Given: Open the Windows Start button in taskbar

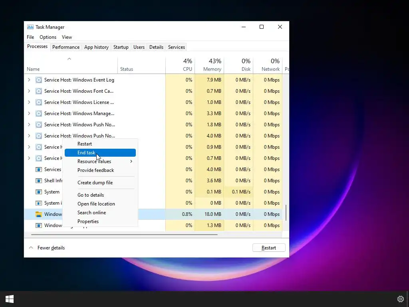Looking at the screenshot, I should pyautogui.click(x=10, y=299).
